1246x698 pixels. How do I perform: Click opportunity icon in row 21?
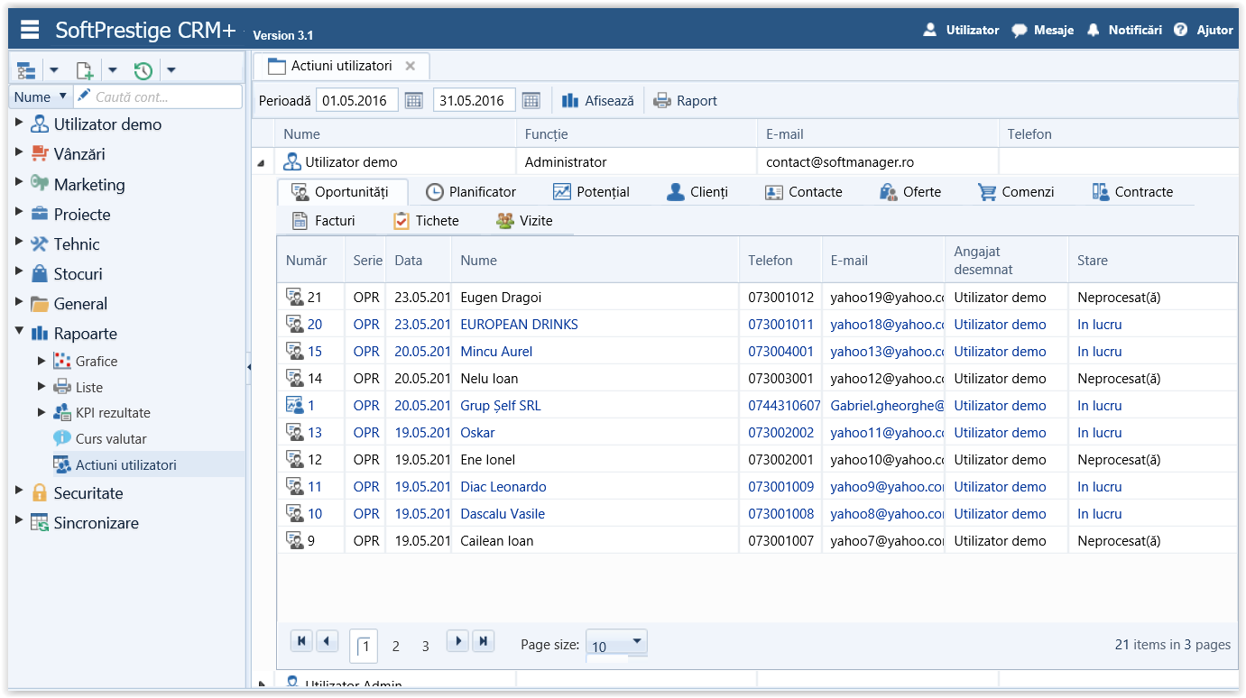coord(295,297)
